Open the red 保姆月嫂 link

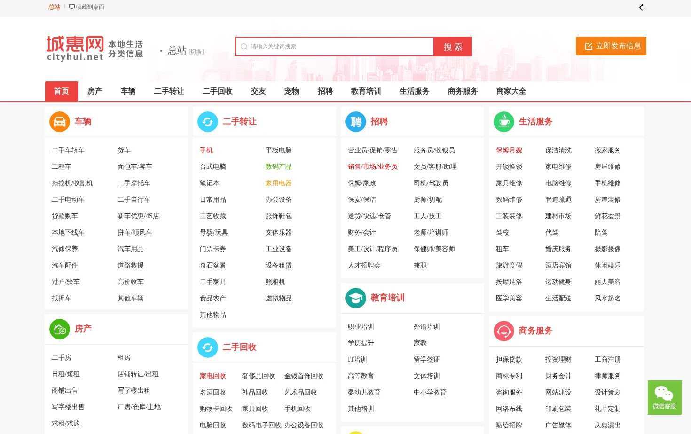point(509,150)
